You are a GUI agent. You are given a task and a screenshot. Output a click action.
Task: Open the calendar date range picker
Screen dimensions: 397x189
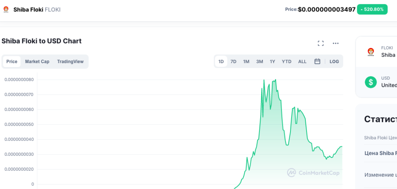(317, 61)
